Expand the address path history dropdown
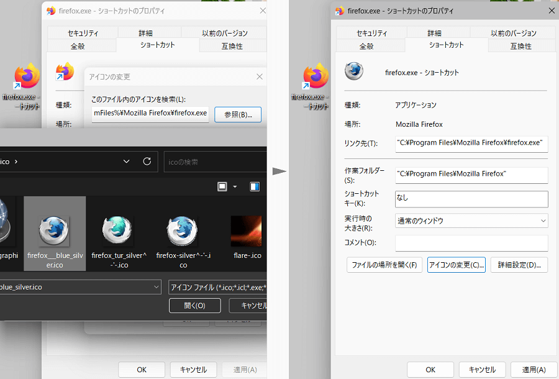The image size is (559, 379). [126, 162]
